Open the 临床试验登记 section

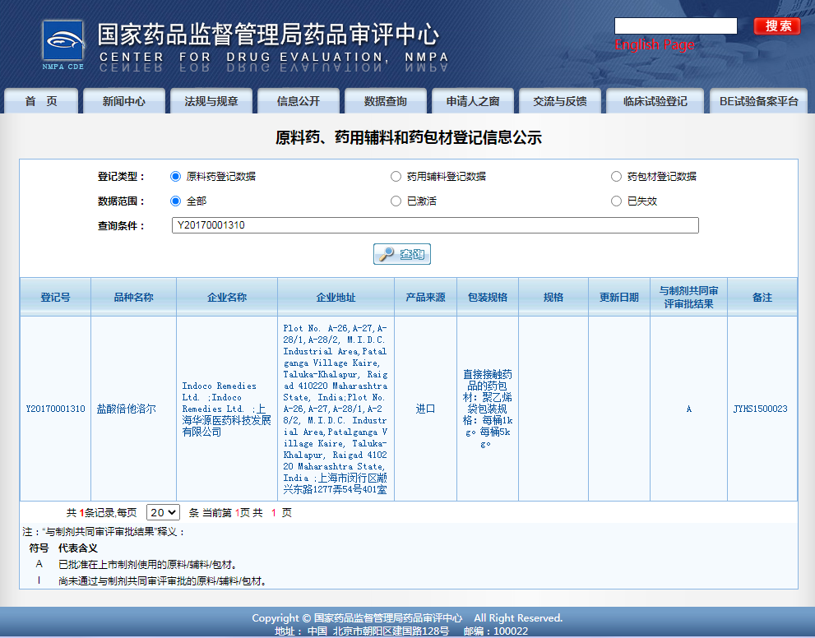tap(655, 100)
